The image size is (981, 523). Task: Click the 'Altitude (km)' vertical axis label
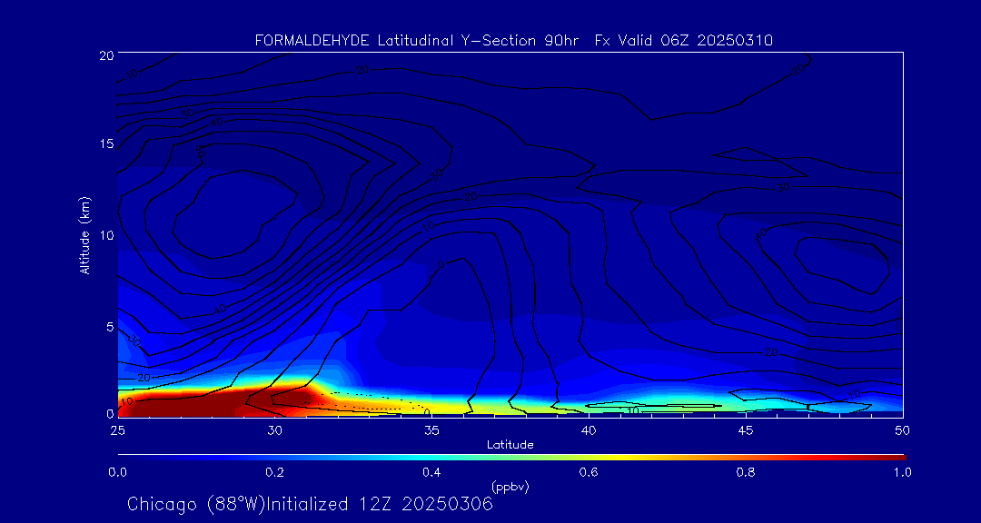(x=84, y=235)
